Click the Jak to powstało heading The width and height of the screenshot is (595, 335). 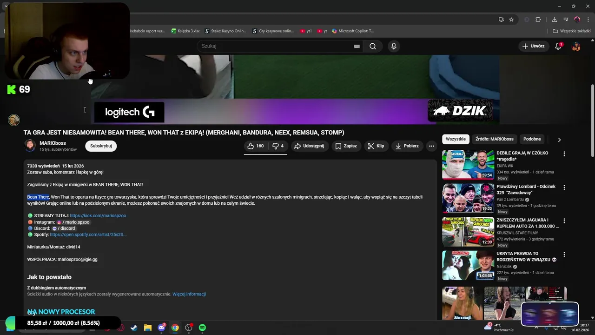coord(49,277)
